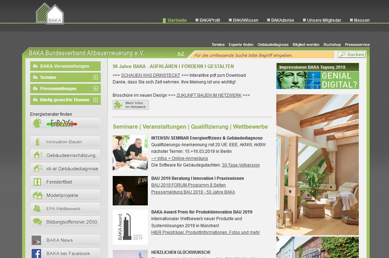Open the GENIAL DIGITAL banner
Screen dimensions: 389x258
pos(317,80)
